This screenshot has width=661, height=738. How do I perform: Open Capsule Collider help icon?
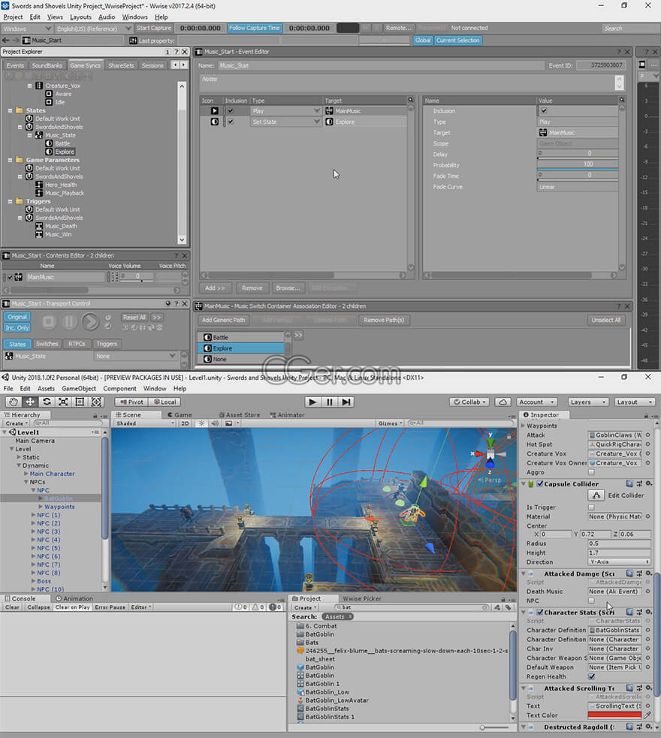tap(629, 483)
